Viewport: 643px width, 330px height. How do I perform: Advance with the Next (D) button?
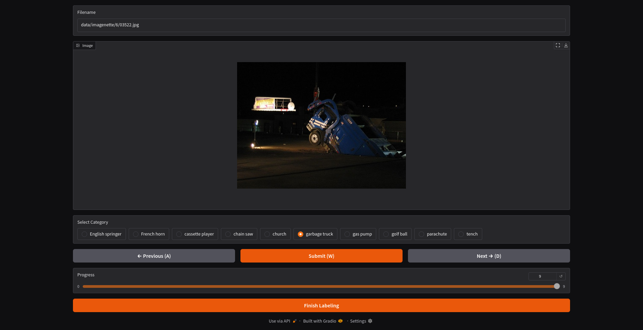489,256
